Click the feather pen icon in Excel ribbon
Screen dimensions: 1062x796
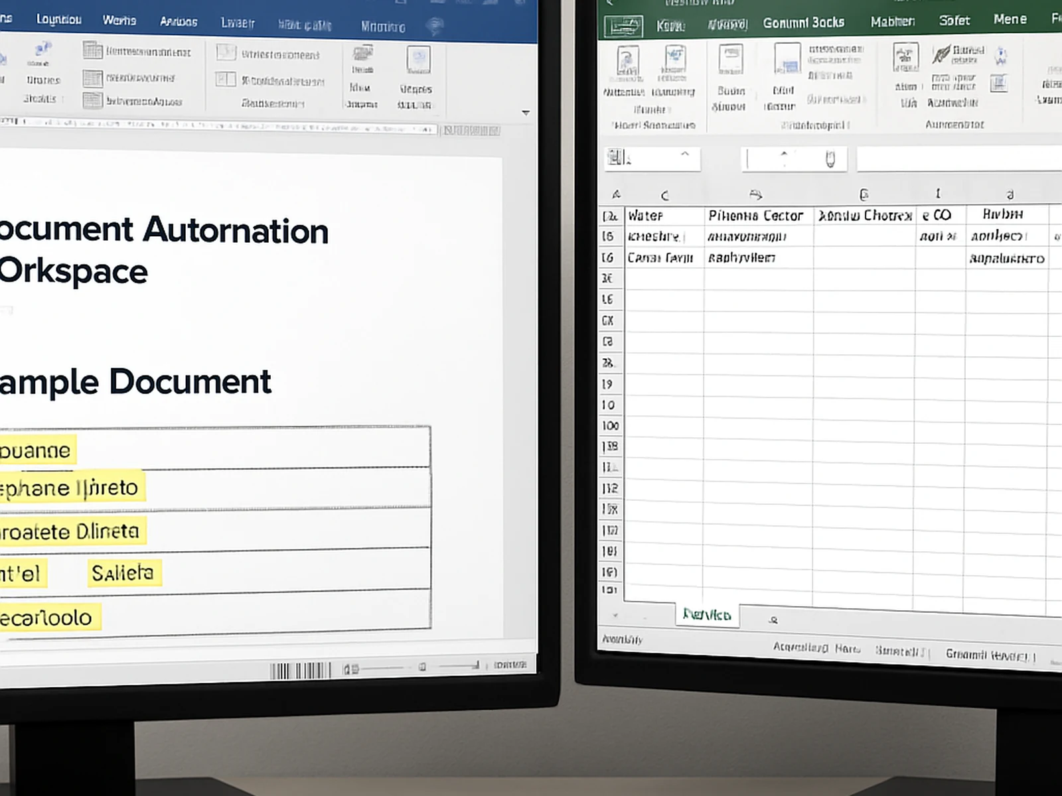coord(941,53)
